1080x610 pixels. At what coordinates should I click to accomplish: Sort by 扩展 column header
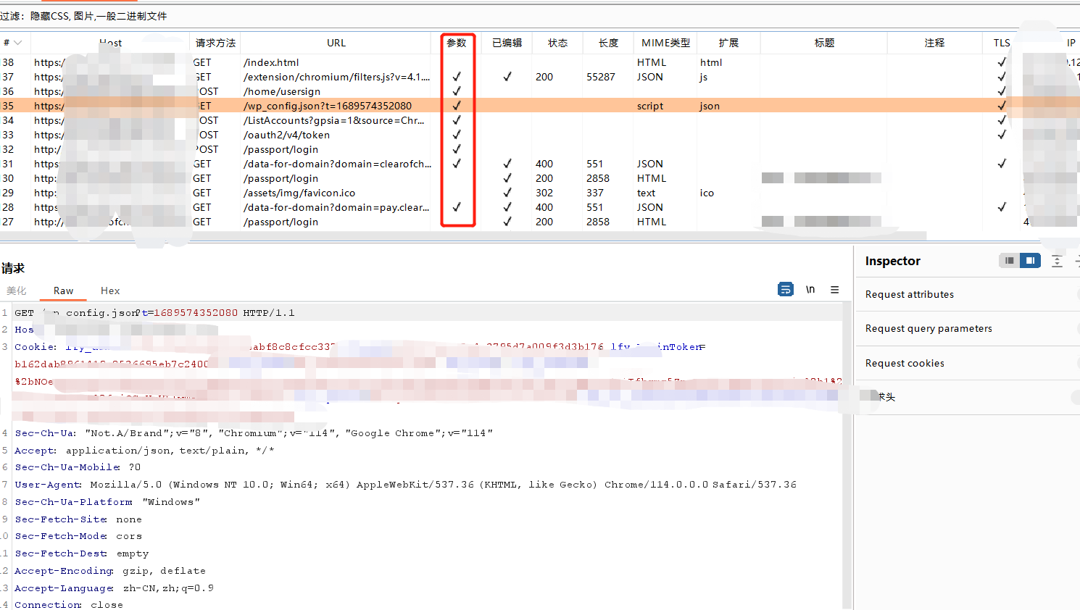[728, 43]
